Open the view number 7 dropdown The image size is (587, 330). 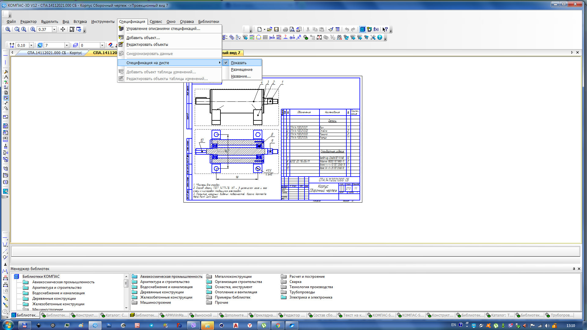[67, 45]
